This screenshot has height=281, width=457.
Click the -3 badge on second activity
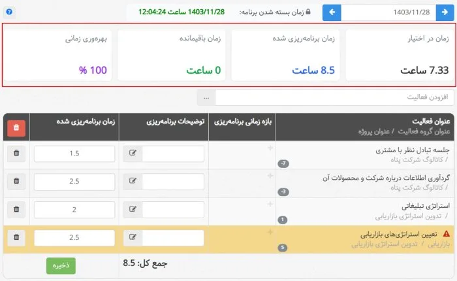[283, 191]
